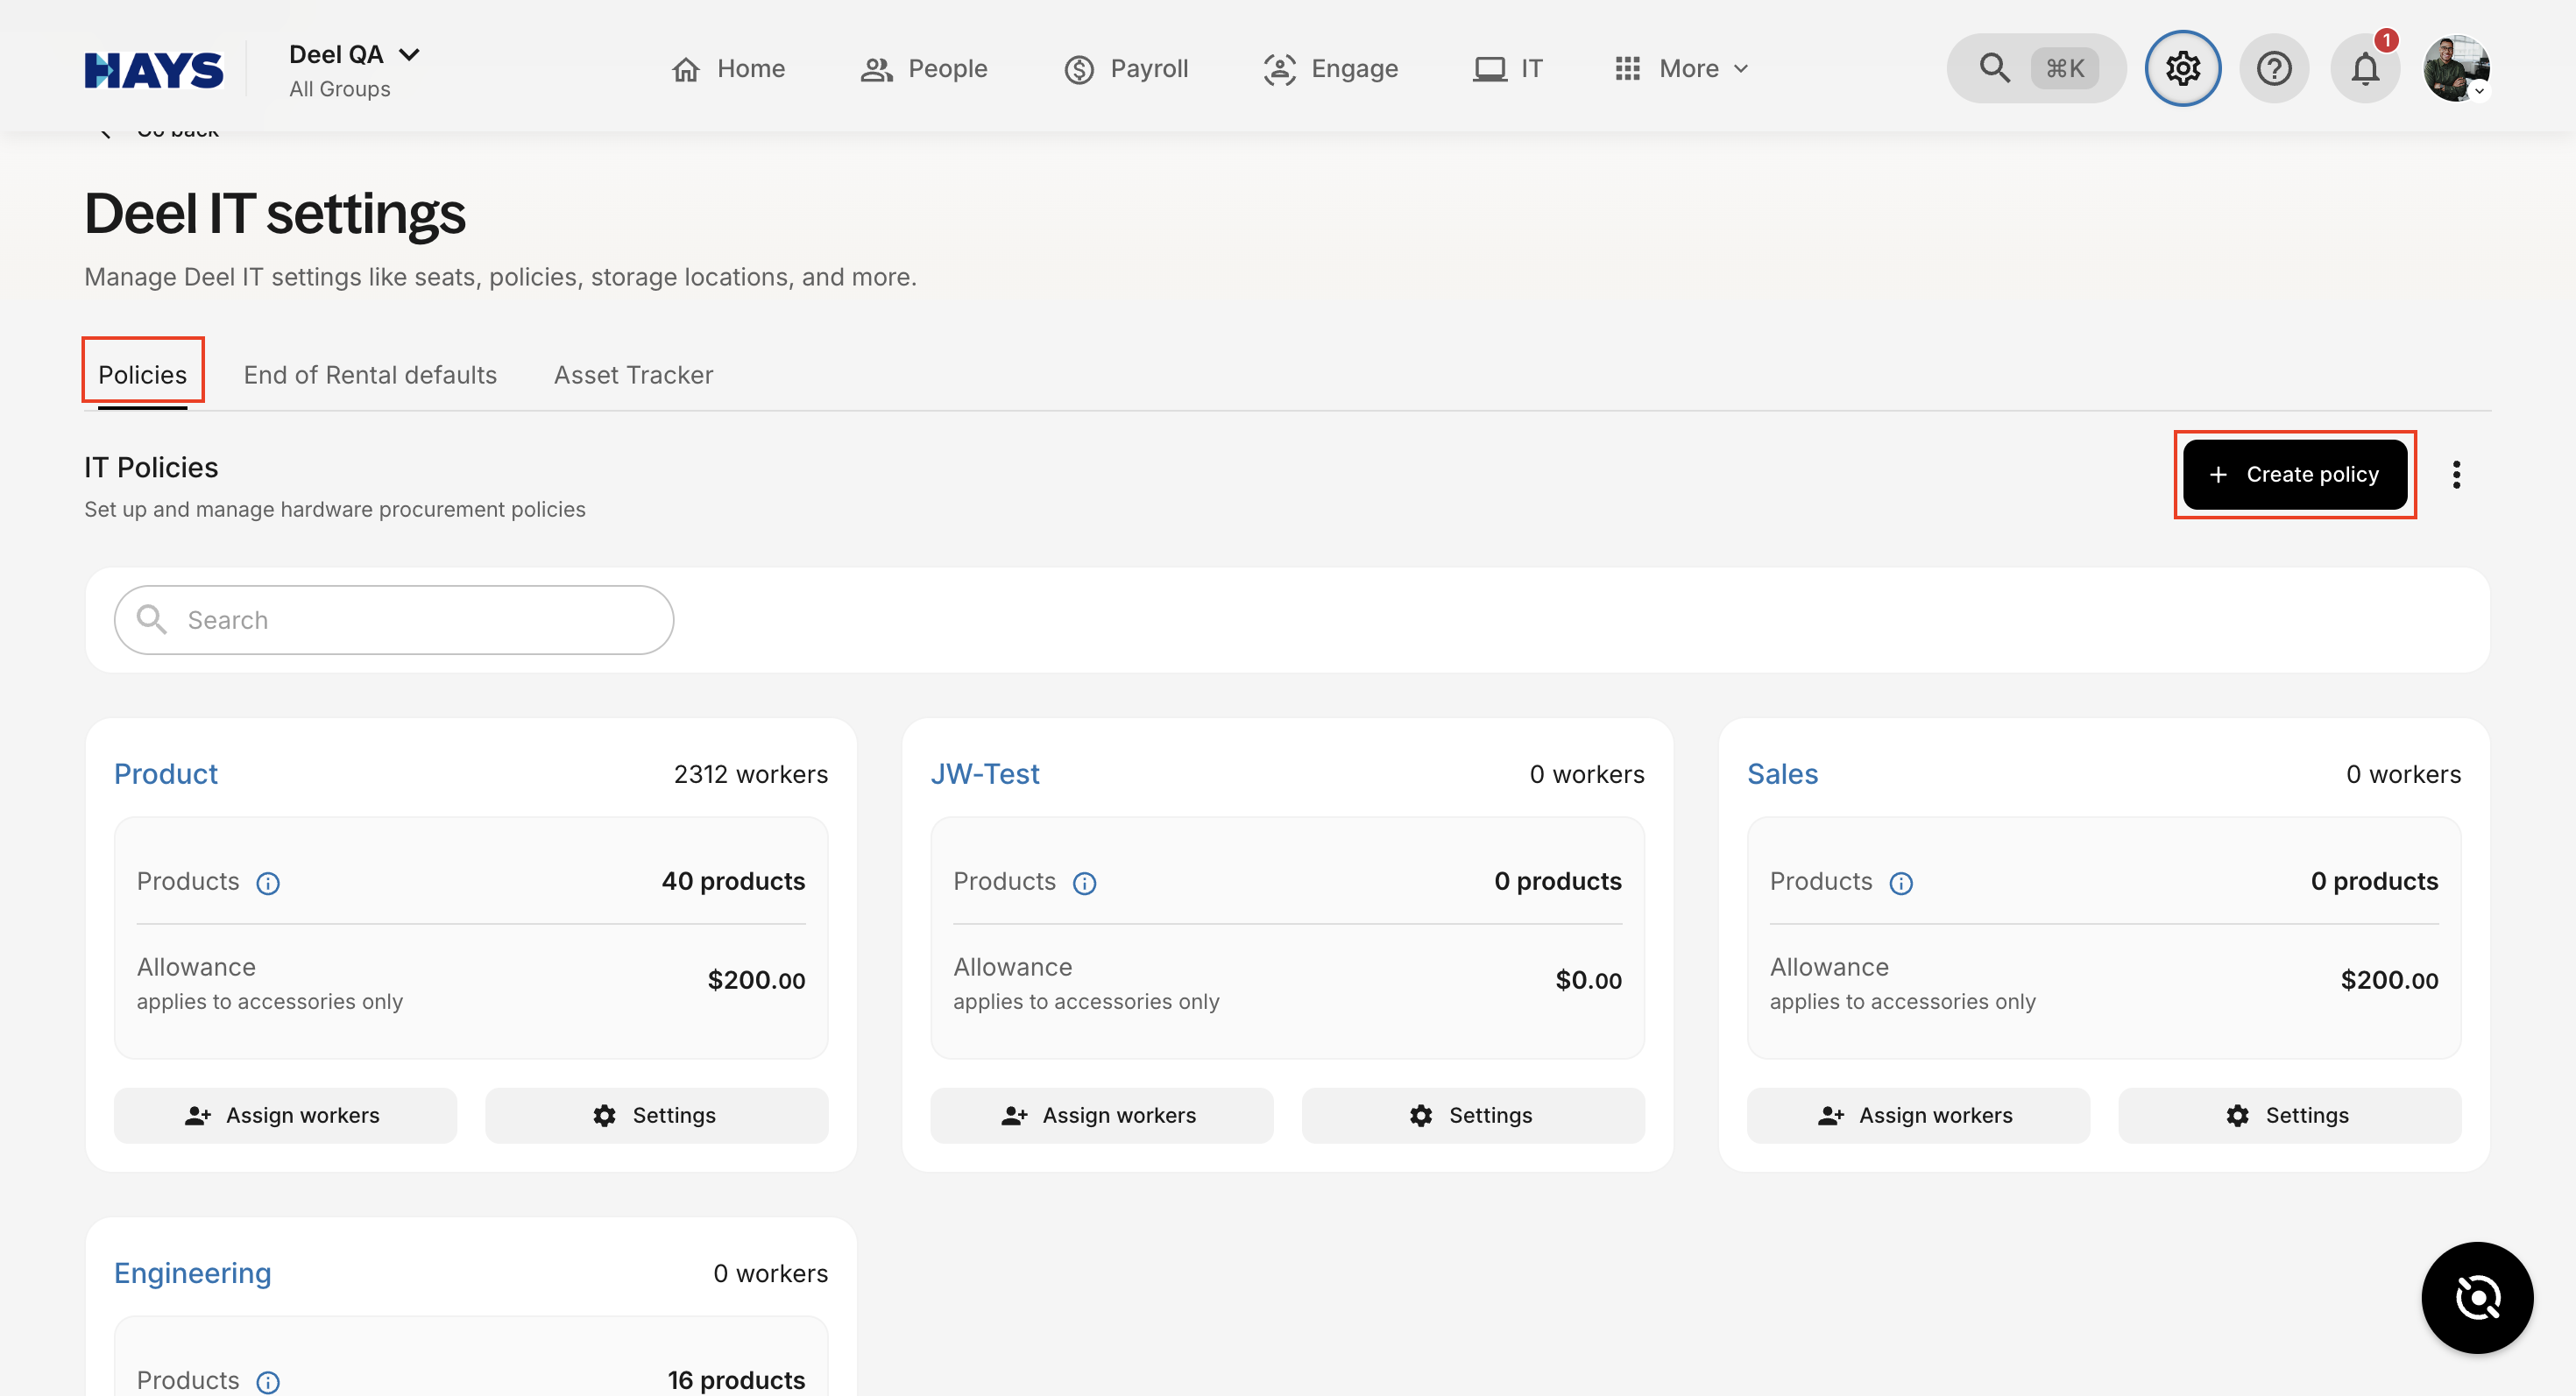Viewport: 2576px width, 1396px height.
Task: Open the Engineering policy
Action: tap(192, 1273)
